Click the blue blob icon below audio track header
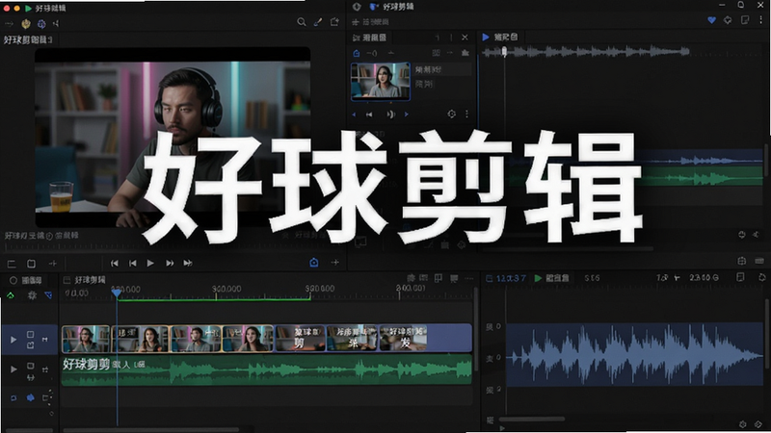 31,397
